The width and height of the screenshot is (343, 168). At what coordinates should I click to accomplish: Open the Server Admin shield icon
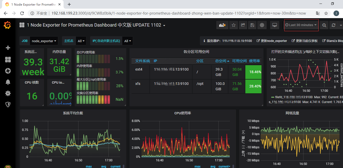[8, 105]
